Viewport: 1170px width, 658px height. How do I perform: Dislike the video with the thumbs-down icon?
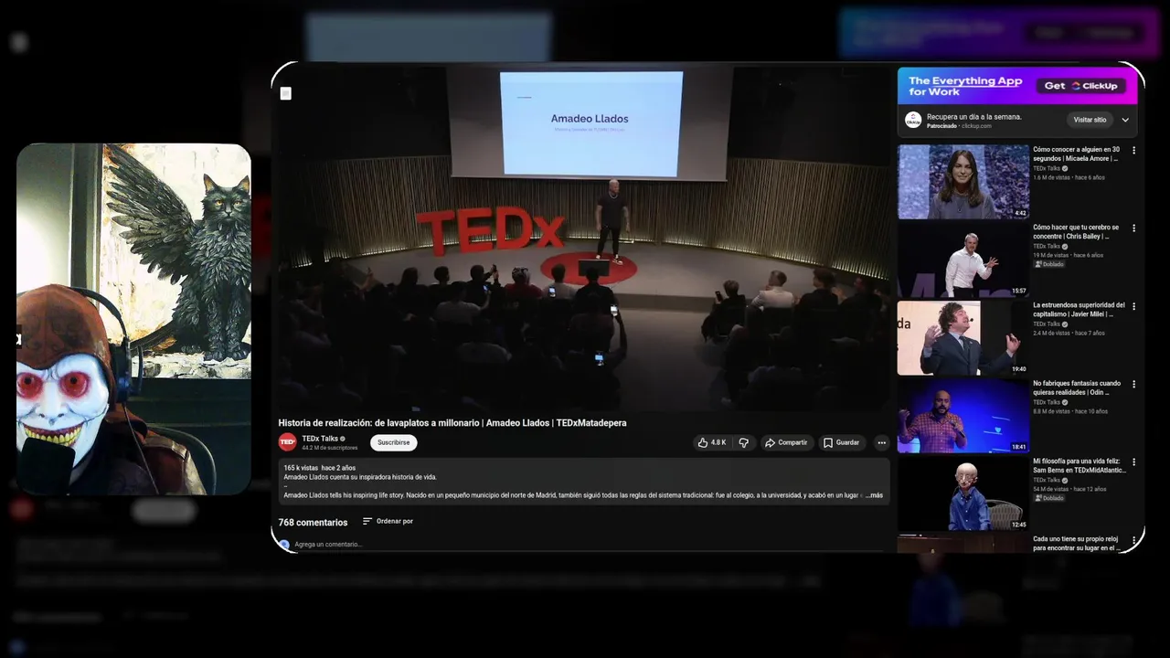point(743,442)
